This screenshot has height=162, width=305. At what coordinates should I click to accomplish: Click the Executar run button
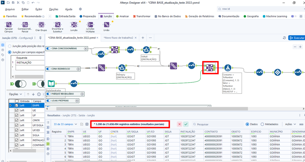297,38
